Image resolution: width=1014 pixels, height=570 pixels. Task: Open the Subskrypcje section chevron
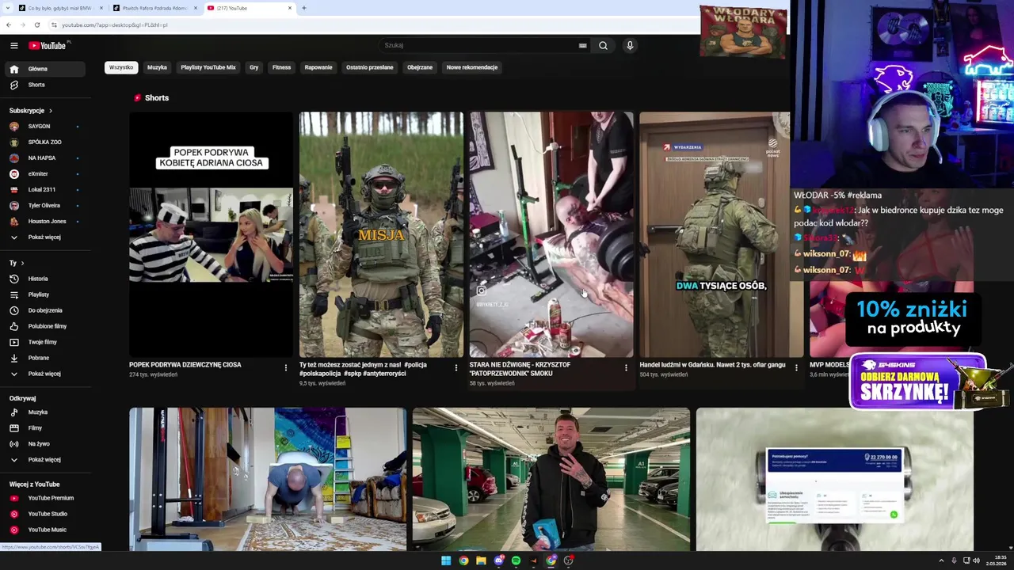coord(50,111)
